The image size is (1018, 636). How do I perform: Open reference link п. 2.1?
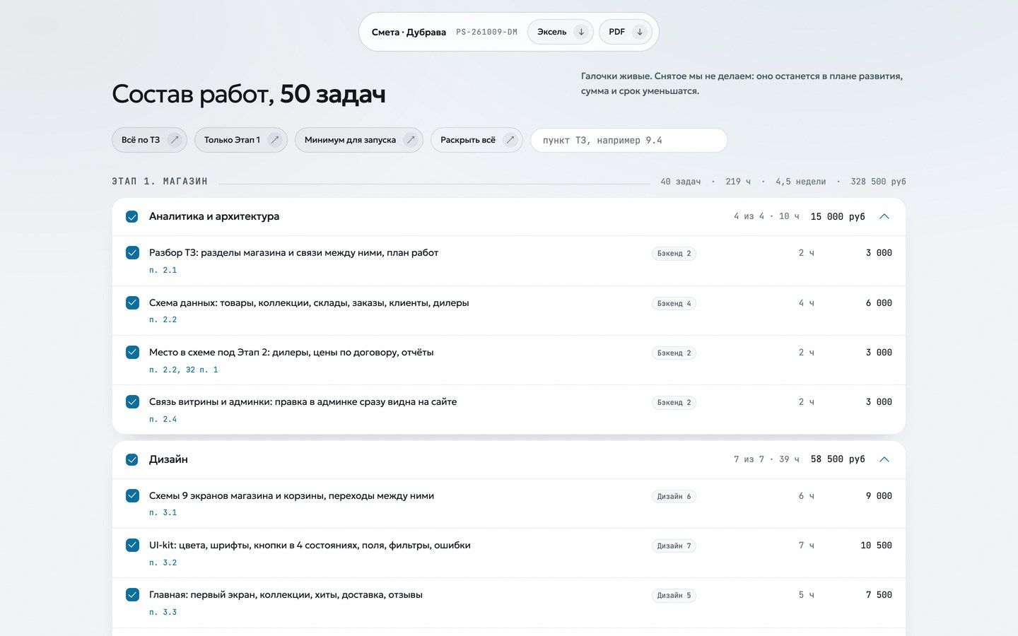(163, 271)
